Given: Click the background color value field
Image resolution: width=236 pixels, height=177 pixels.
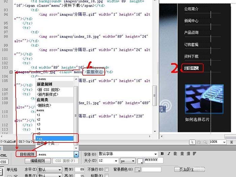Looking at the screenshot, I should pos(151,170).
